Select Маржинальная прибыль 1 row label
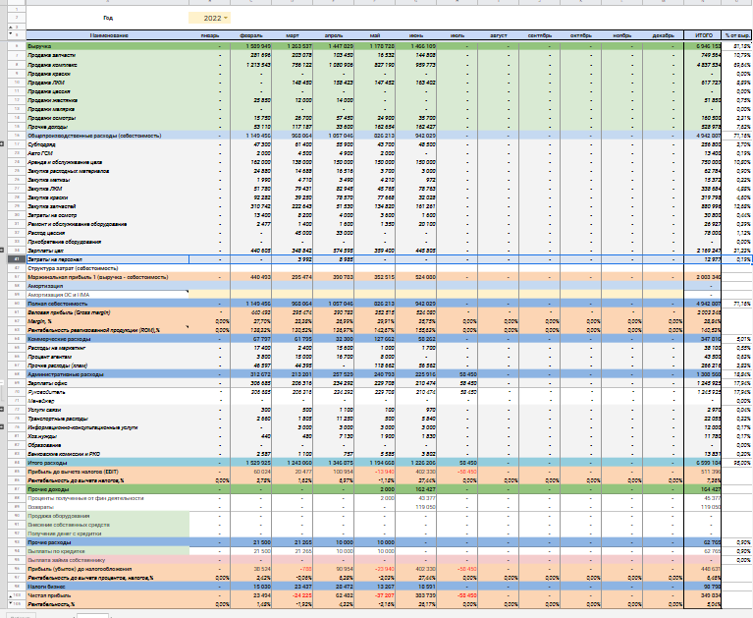The height and width of the screenshot is (618, 753). (108, 277)
